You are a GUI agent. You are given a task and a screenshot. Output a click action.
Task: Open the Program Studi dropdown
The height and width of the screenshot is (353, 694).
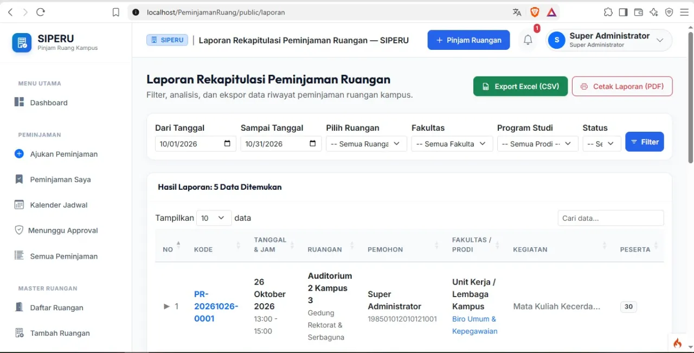tap(537, 144)
